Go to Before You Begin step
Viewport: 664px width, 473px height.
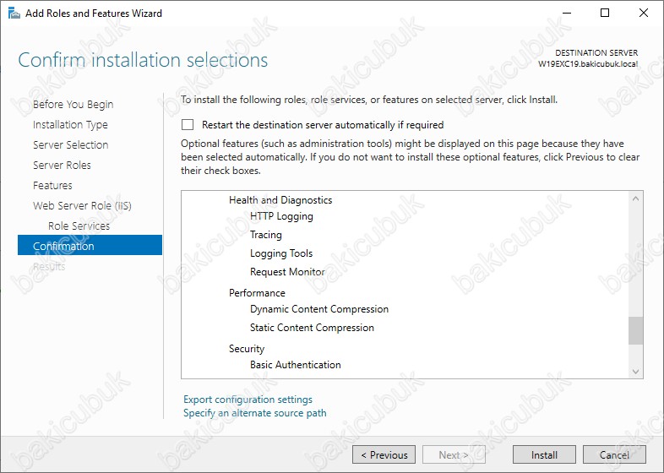tap(73, 105)
